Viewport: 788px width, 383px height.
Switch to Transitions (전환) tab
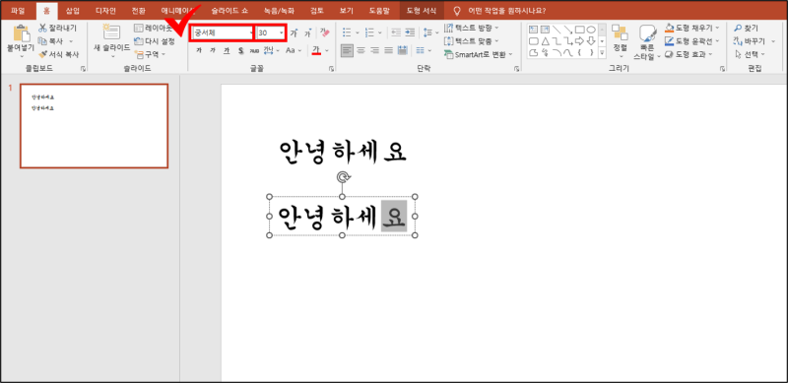(x=139, y=11)
